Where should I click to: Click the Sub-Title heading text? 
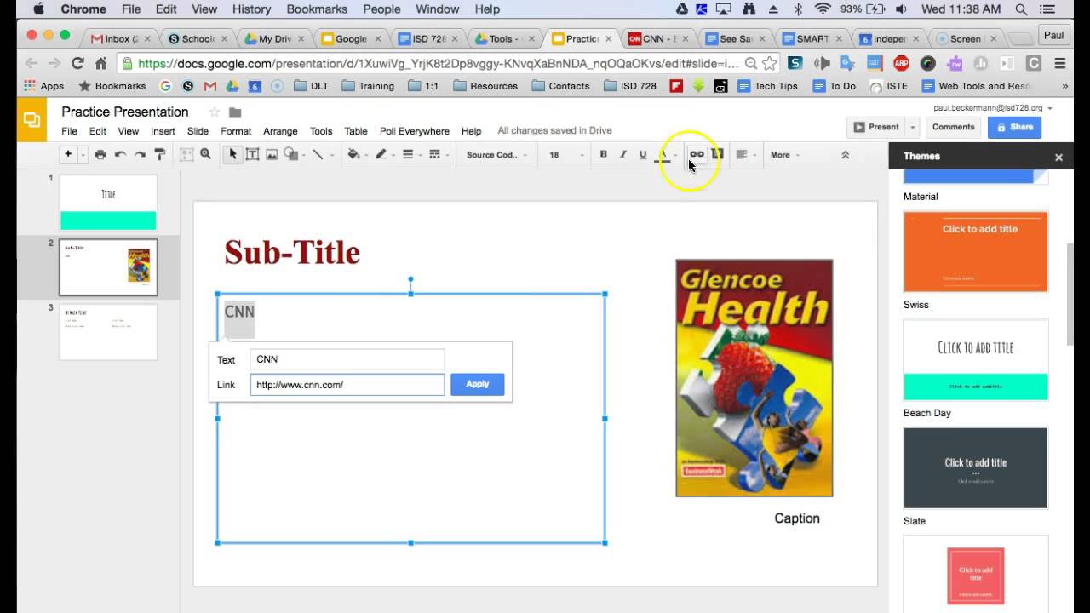coord(292,253)
